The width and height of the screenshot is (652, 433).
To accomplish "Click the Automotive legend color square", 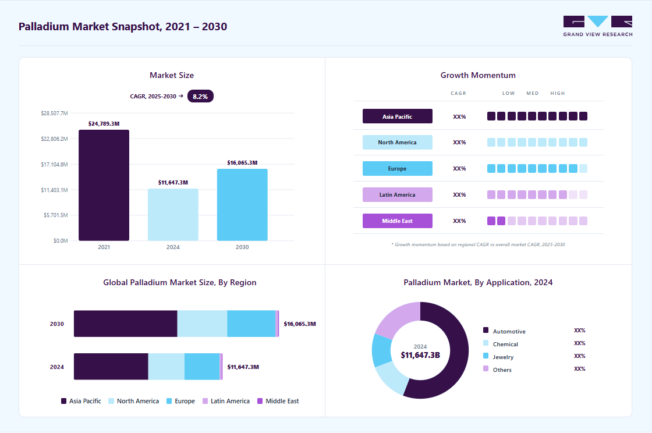I will [x=486, y=331].
